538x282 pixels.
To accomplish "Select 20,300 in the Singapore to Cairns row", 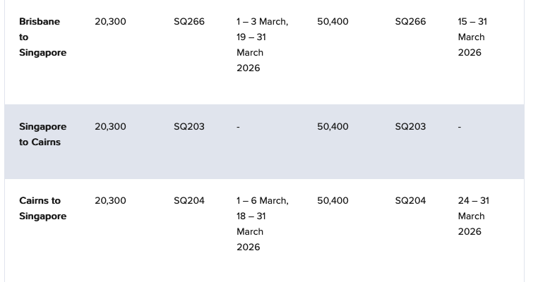I will pyautogui.click(x=110, y=126).
